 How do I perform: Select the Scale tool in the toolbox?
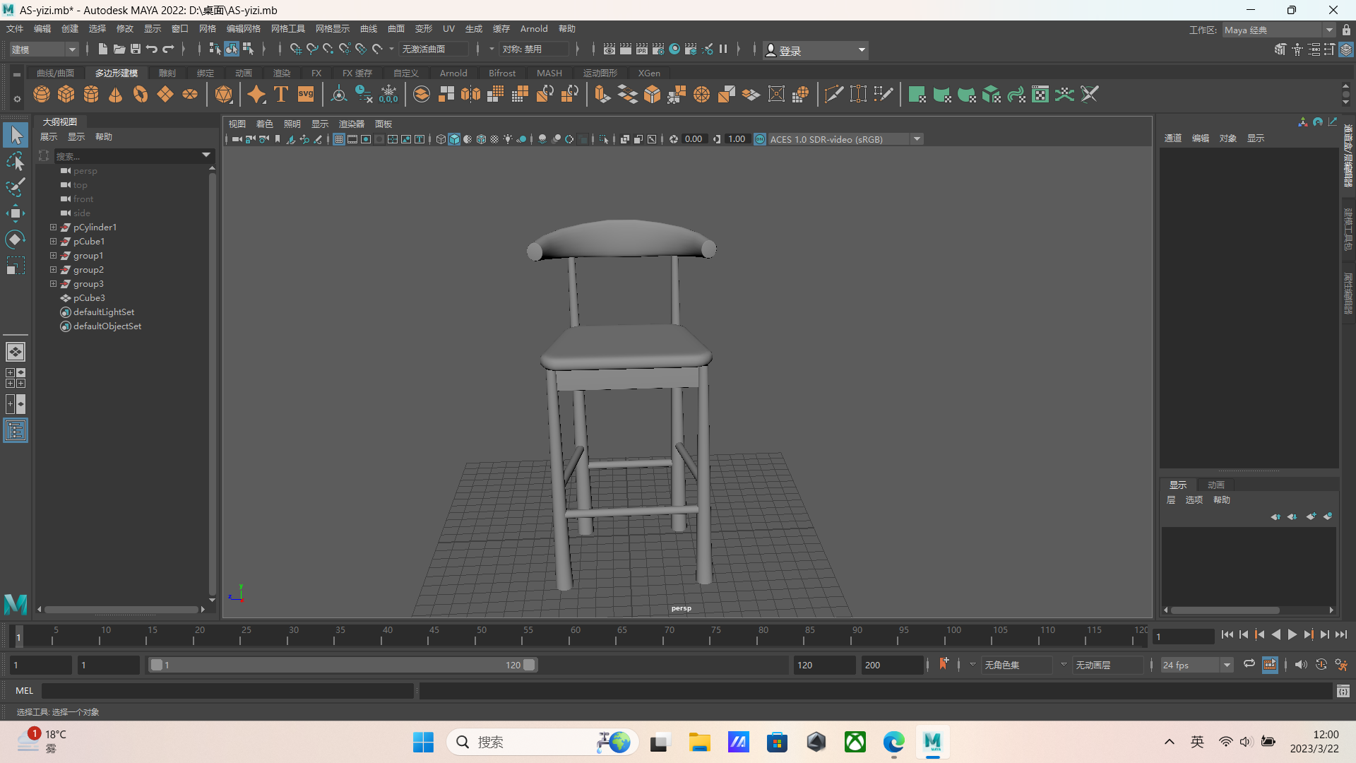(x=16, y=265)
